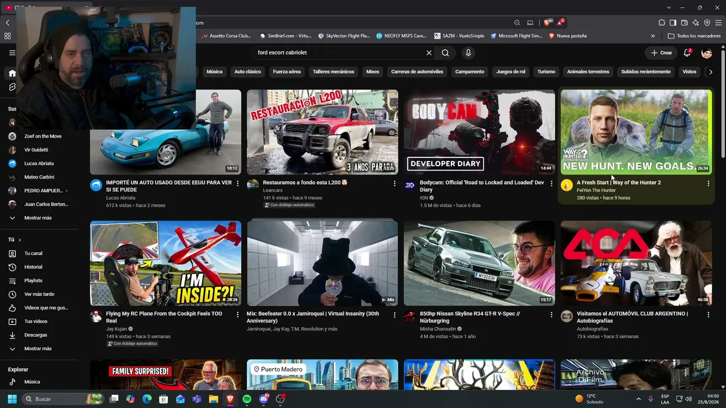Open Brave Leo AI sparkle icon
Screen dimensions: 726x408
695,23
